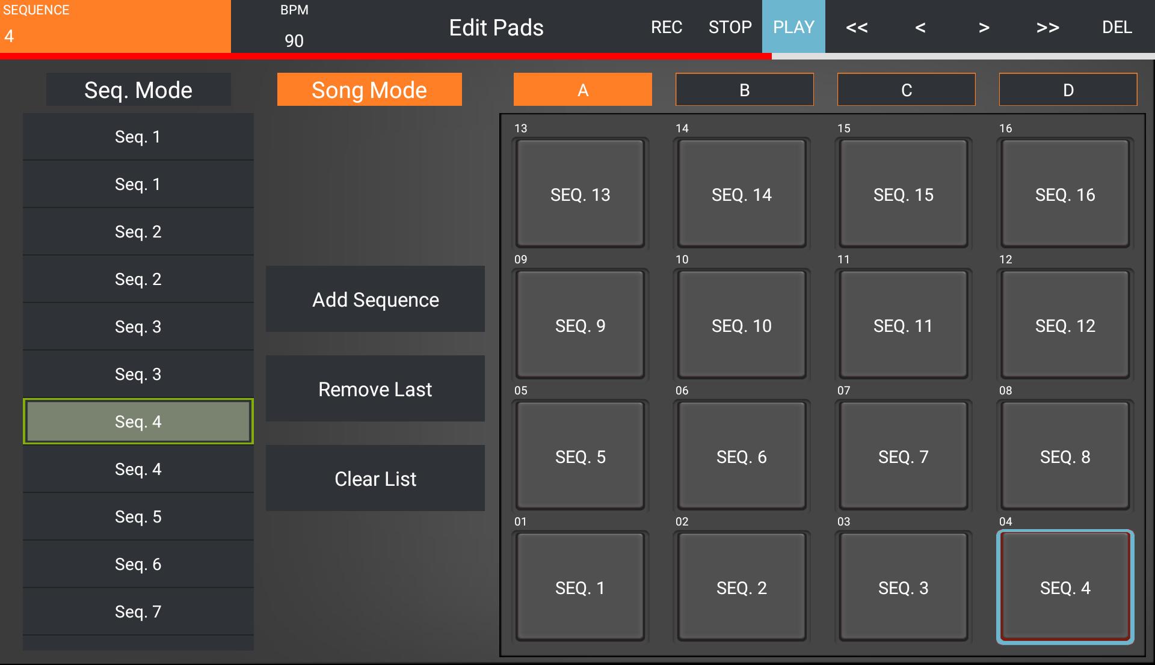Delete current entry using DEL
The image size is (1155, 665).
[1116, 27]
